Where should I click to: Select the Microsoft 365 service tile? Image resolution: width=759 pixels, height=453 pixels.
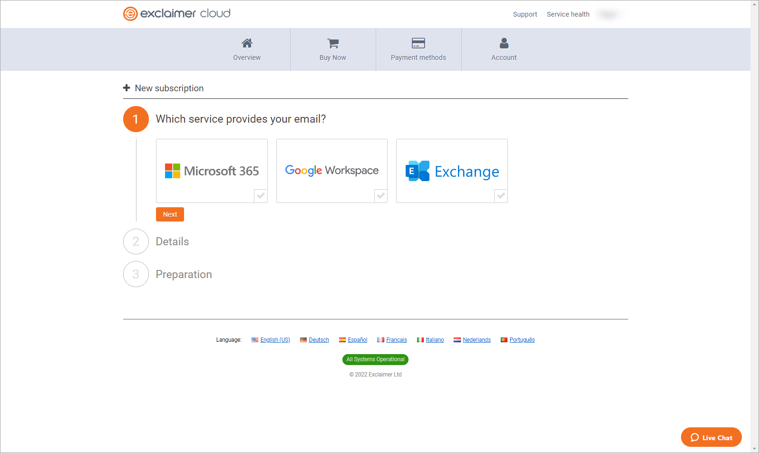(212, 171)
